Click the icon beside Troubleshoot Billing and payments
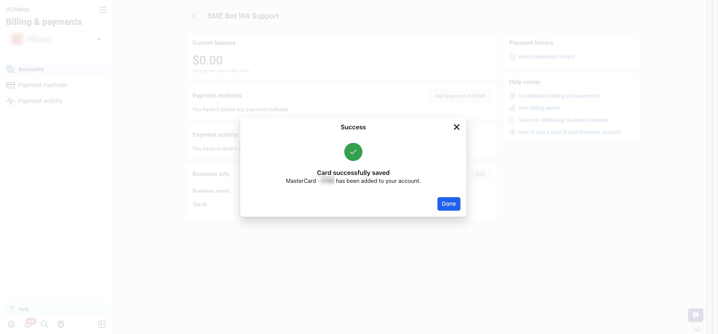 (x=512, y=96)
